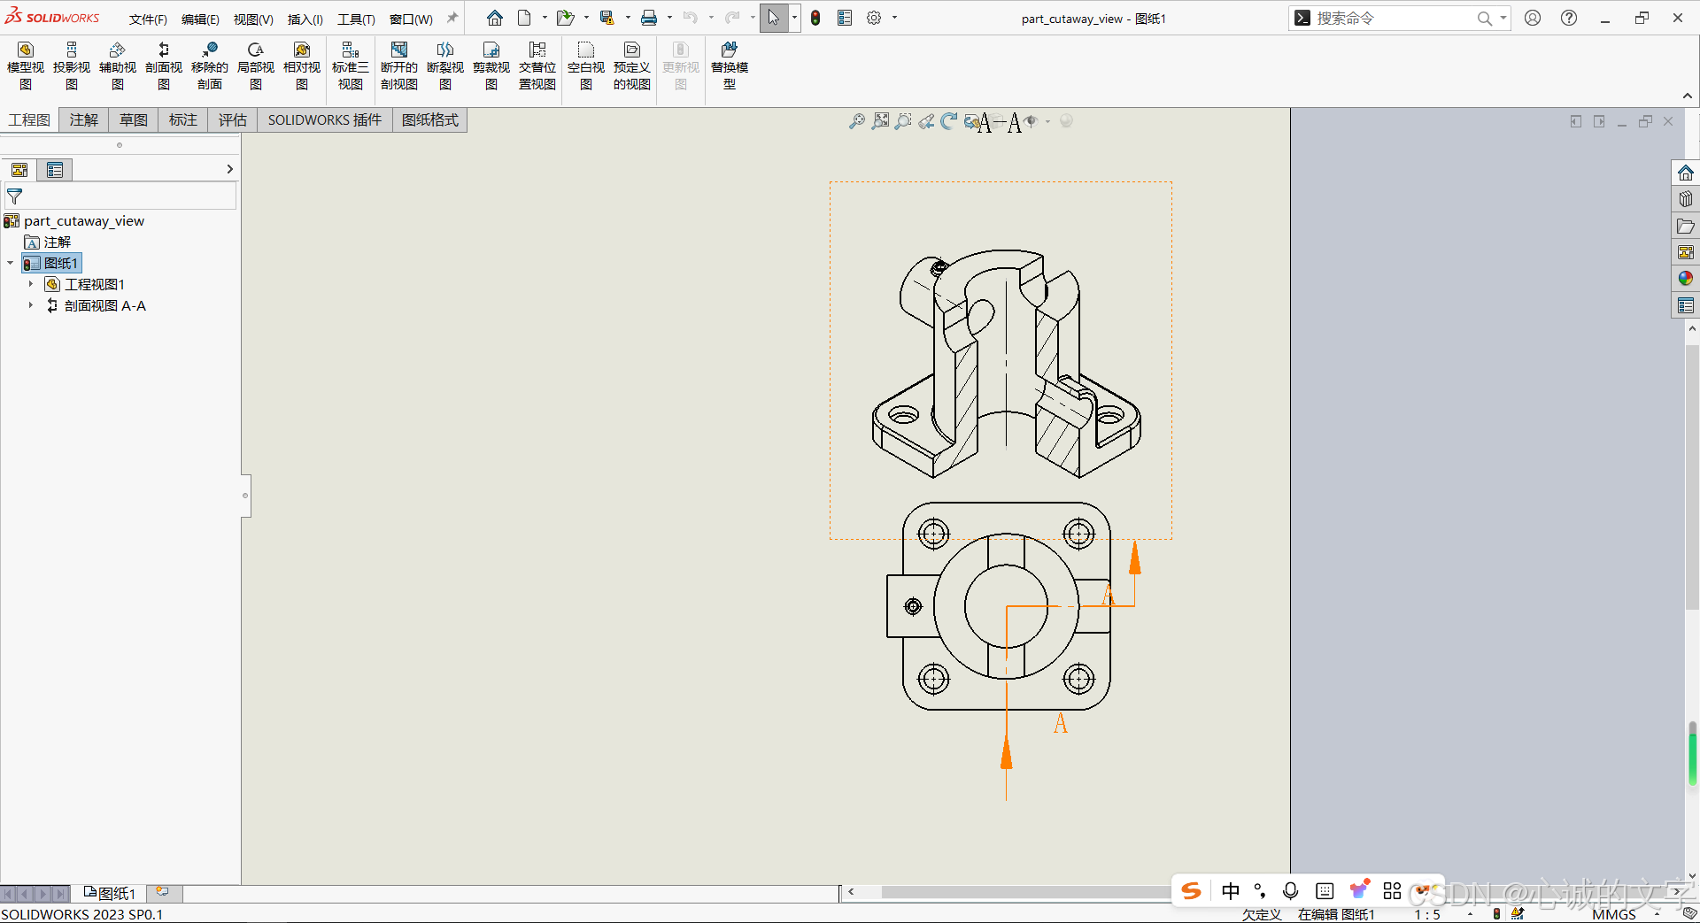Select the 图纸1 sheet tab
The height and width of the screenshot is (923, 1700).
coord(110,893)
